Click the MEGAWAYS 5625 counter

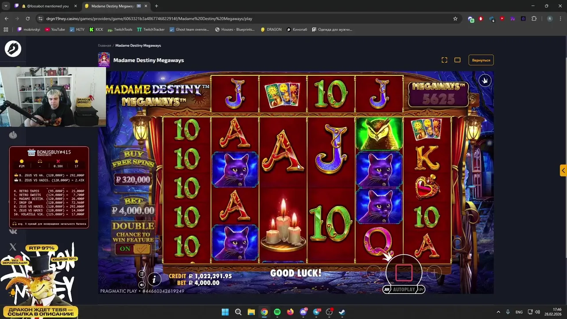(x=438, y=94)
